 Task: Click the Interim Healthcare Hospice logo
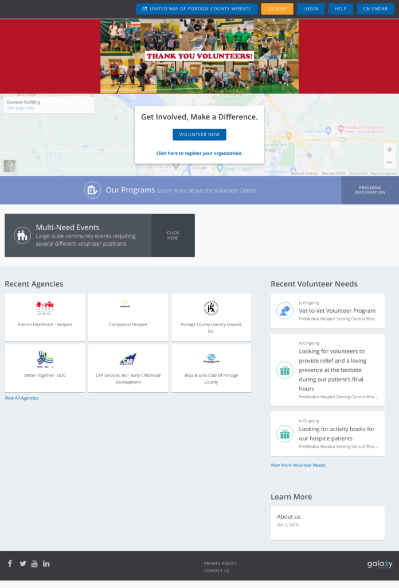click(x=45, y=308)
